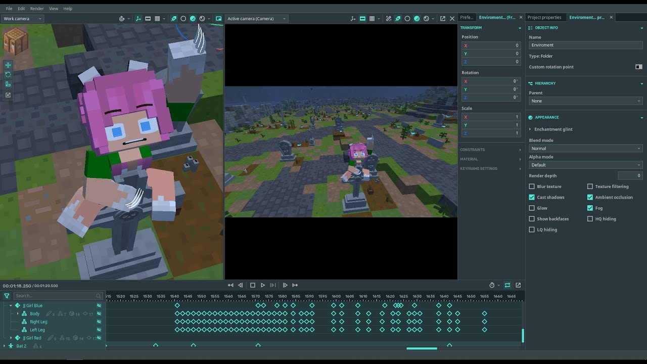Enable the Glow checkbox
The height and width of the screenshot is (364, 647).
click(x=532, y=208)
